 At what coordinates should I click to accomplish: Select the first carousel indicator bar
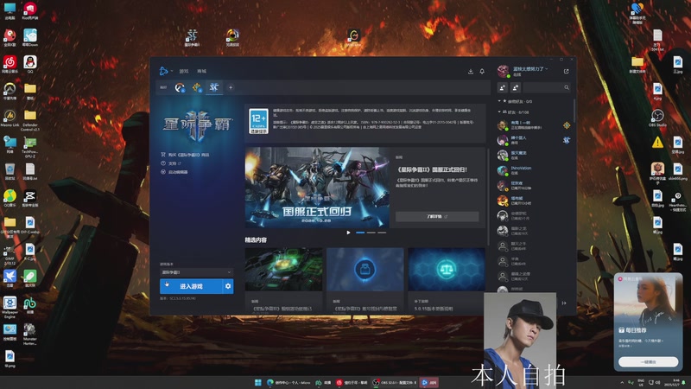click(x=360, y=233)
